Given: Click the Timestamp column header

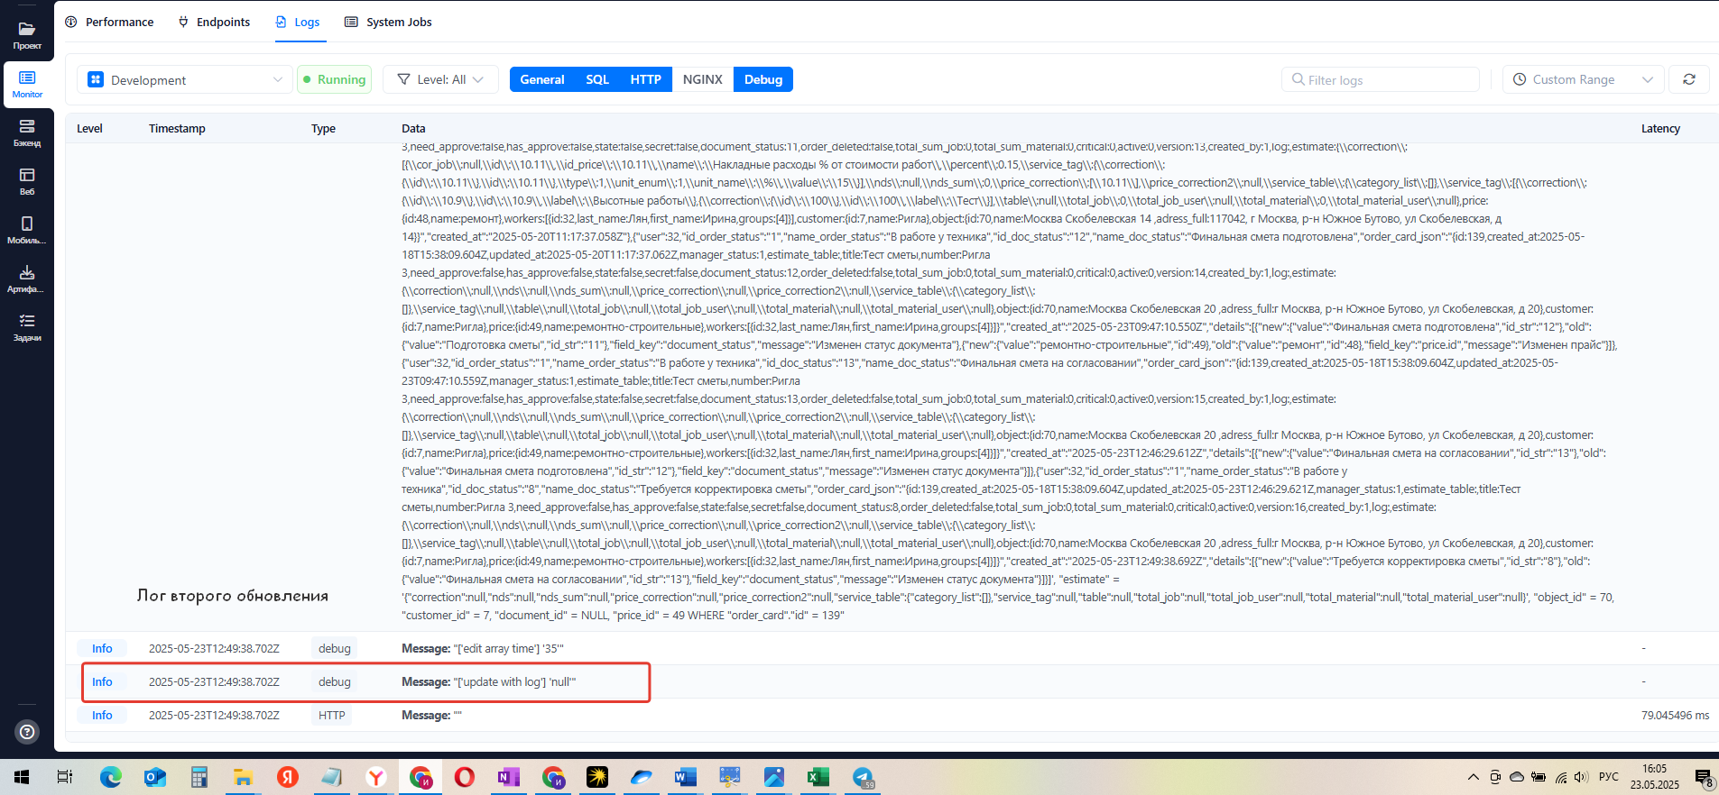Looking at the screenshot, I should (177, 128).
